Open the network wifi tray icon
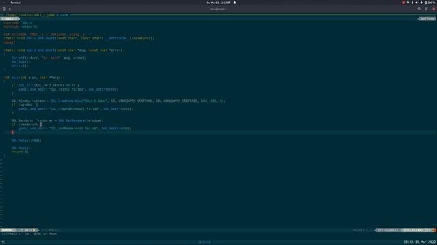 [408, 3]
